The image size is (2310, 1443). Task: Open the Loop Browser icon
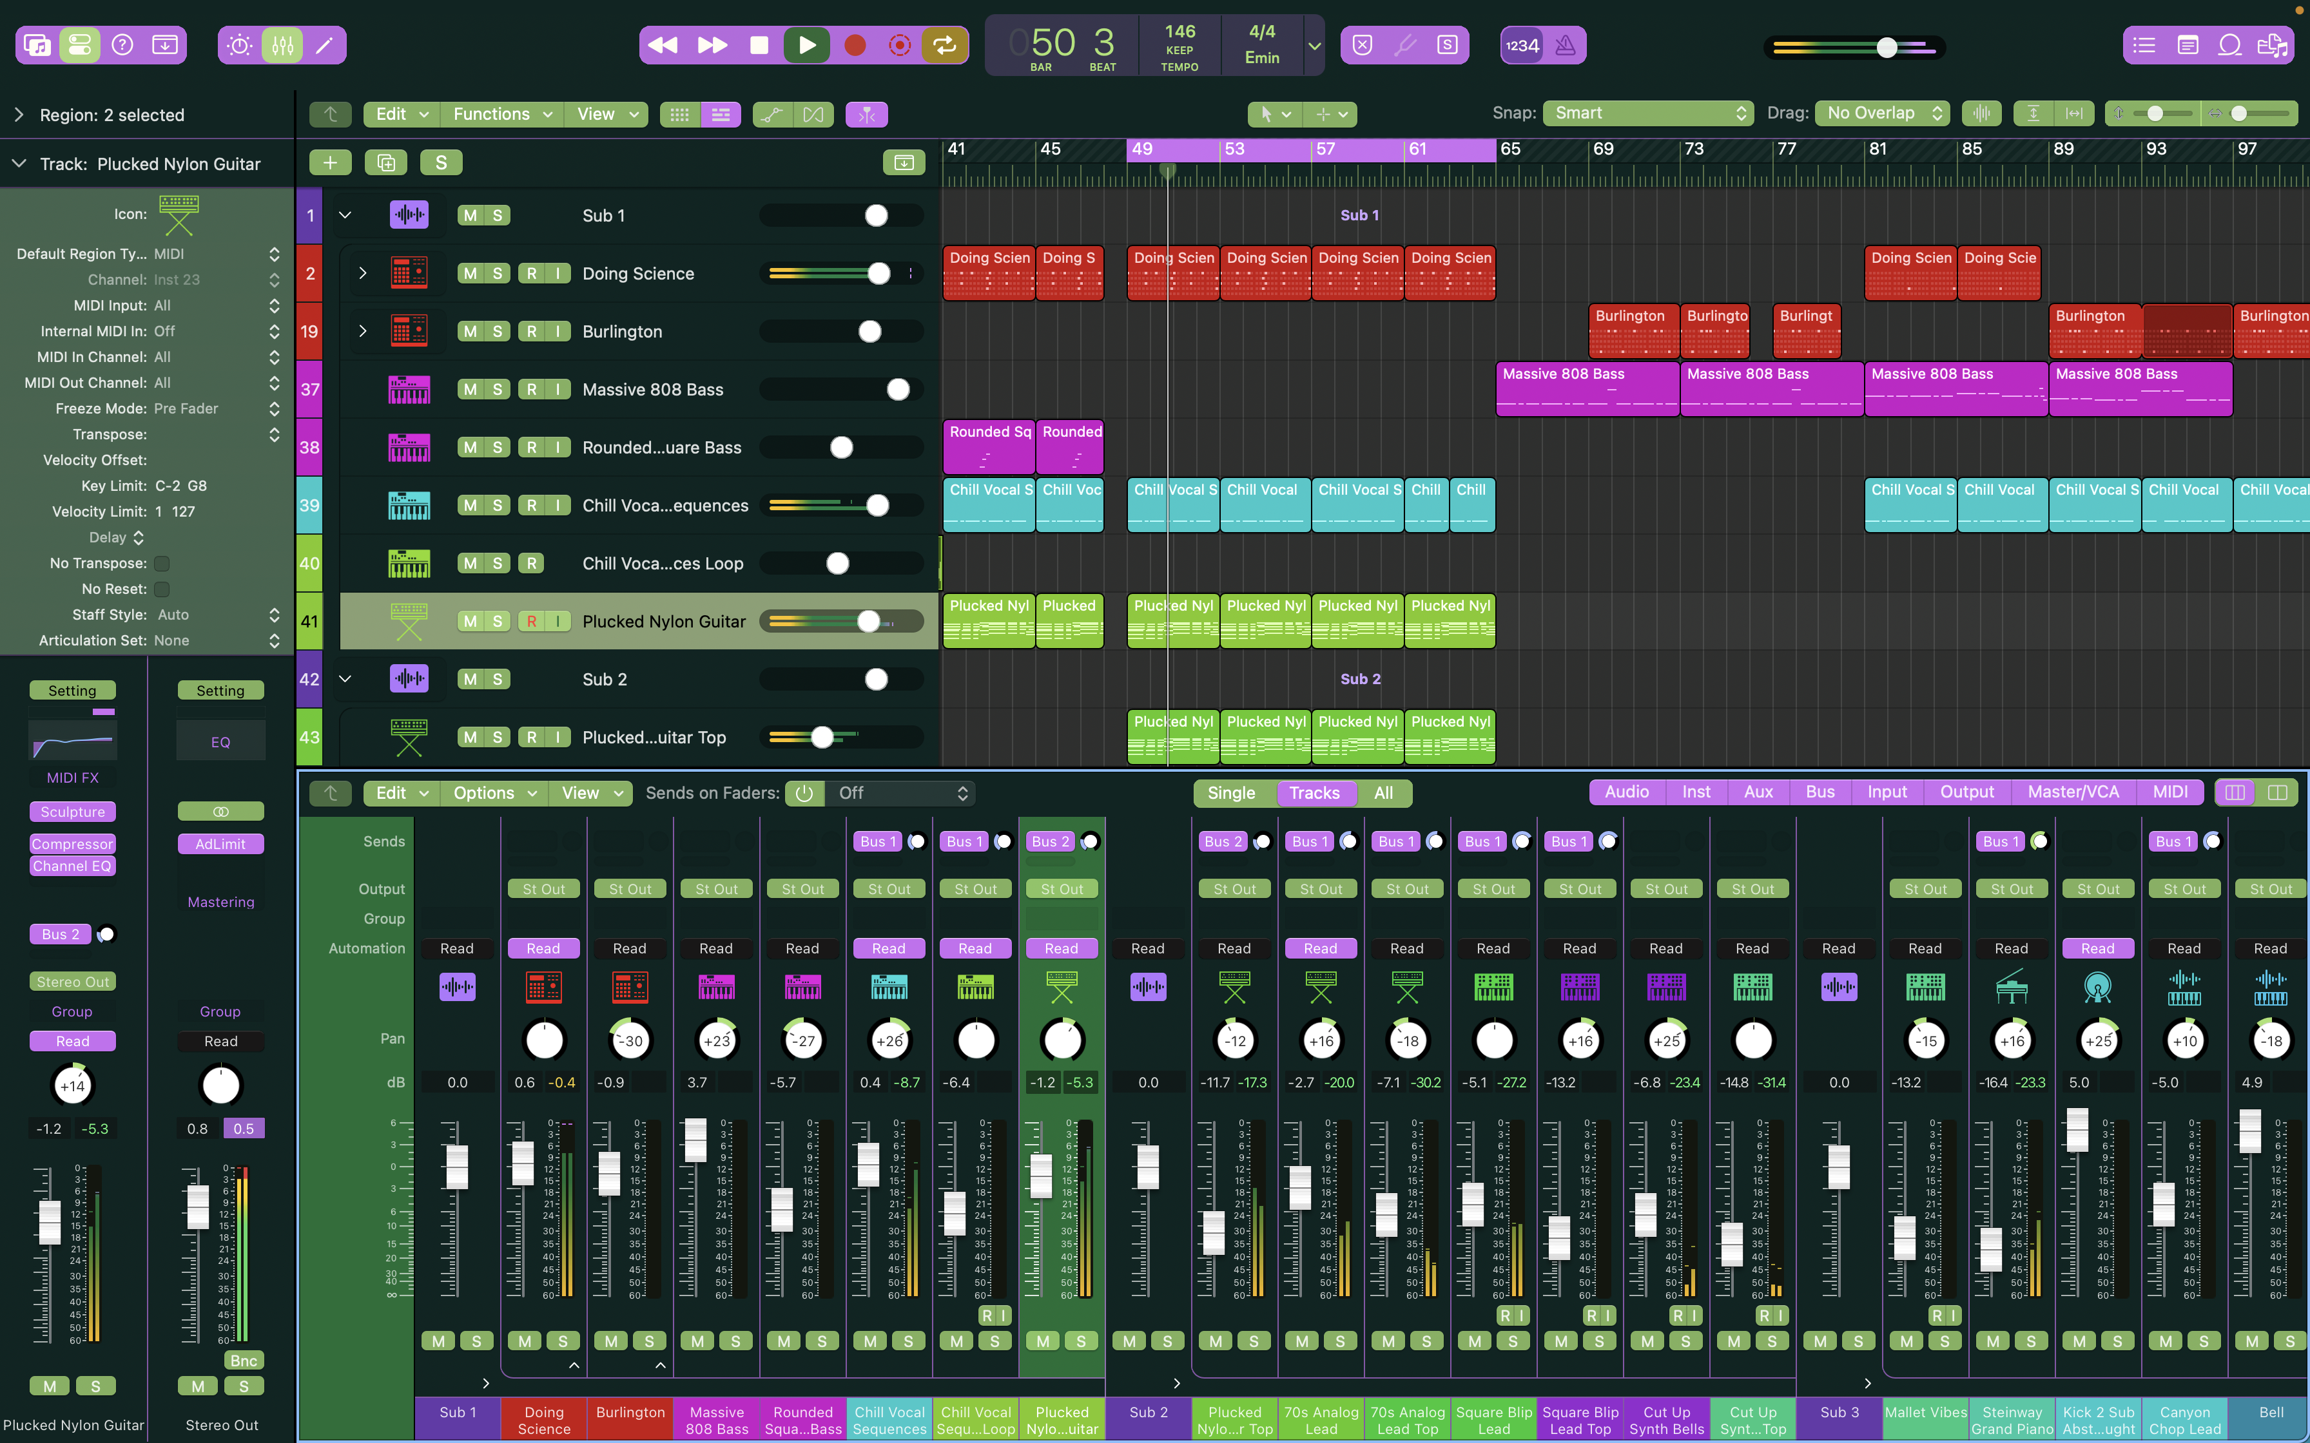click(x=2230, y=45)
